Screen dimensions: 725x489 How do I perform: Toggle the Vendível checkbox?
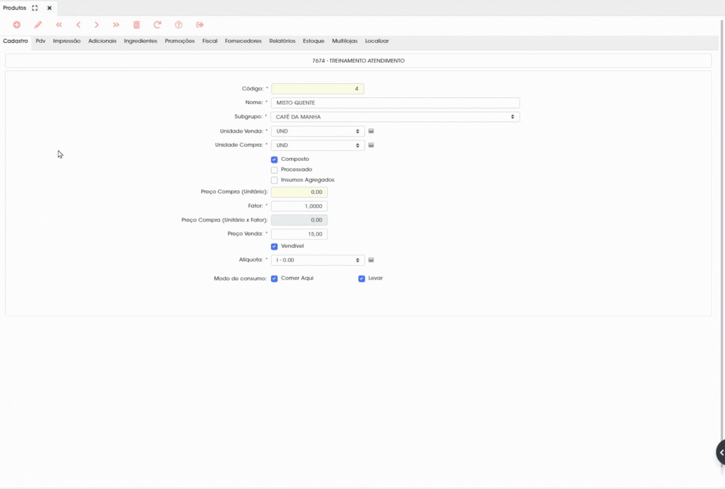274,246
